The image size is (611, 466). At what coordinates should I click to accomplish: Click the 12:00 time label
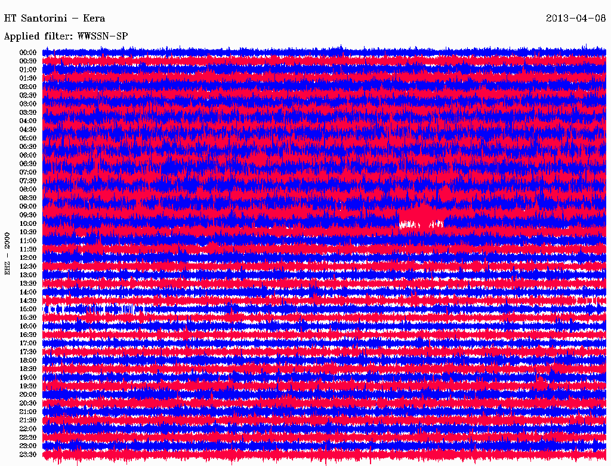[x=28, y=257]
